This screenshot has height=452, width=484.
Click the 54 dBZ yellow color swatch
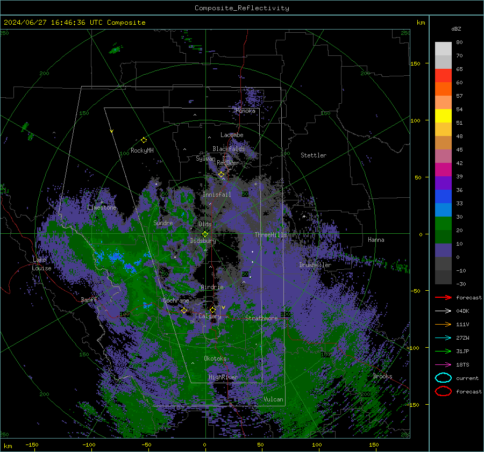(x=443, y=116)
